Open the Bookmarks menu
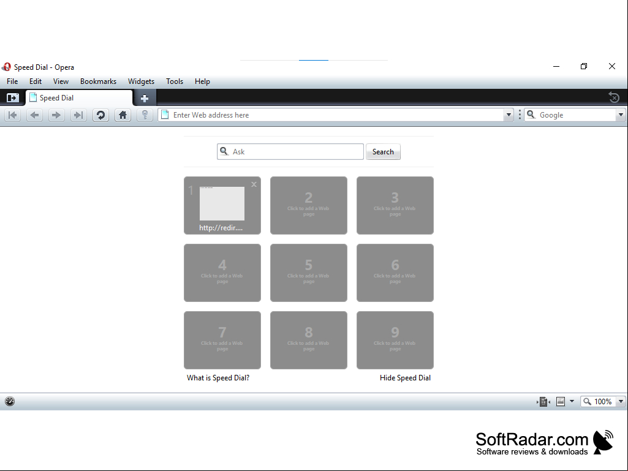This screenshot has width=628, height=471. click(98, 81)
